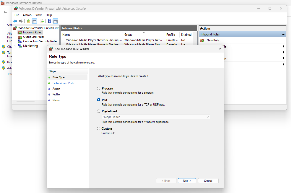The image size is (291, 193).
Task: Choose the Custom rule type option
Action: [98, 128]
